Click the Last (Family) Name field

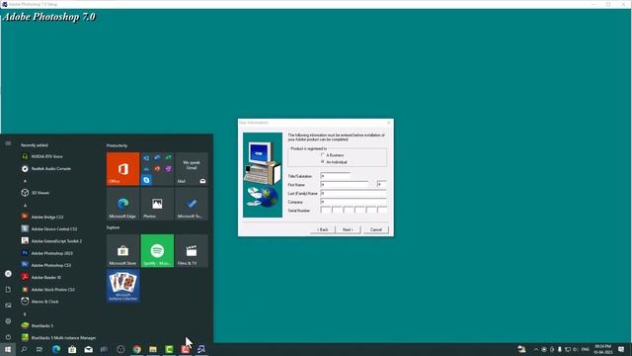(354, 194)
